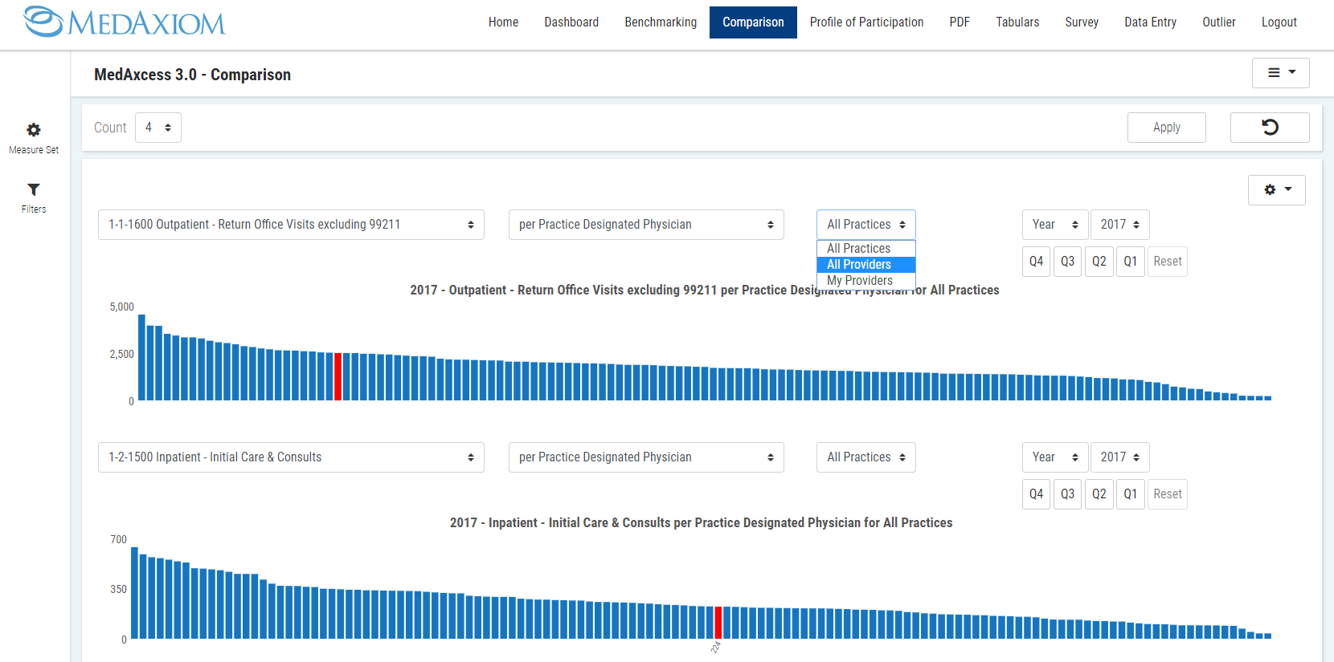Go to the Benchmarking tab

pyautogui.click(x=661, y=22)
